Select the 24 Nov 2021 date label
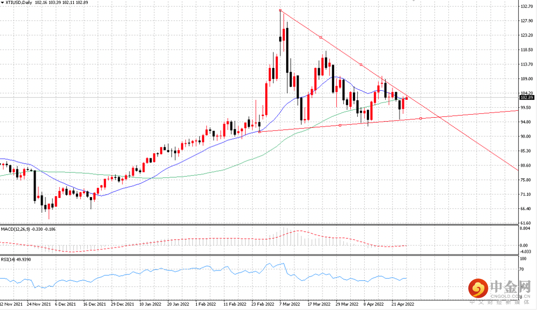537x310 pixels. coord(38,303)
